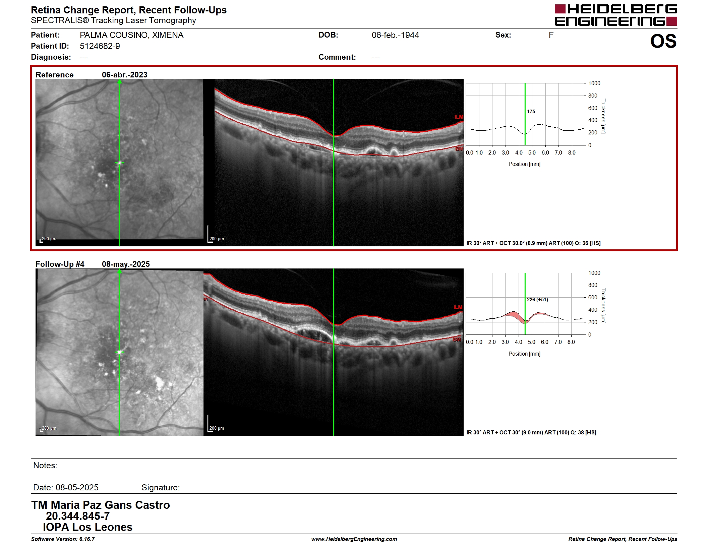708x547 pixels.
Task: Click the Heidelberg Engineering logo
Action: click(x=615, y=15)
